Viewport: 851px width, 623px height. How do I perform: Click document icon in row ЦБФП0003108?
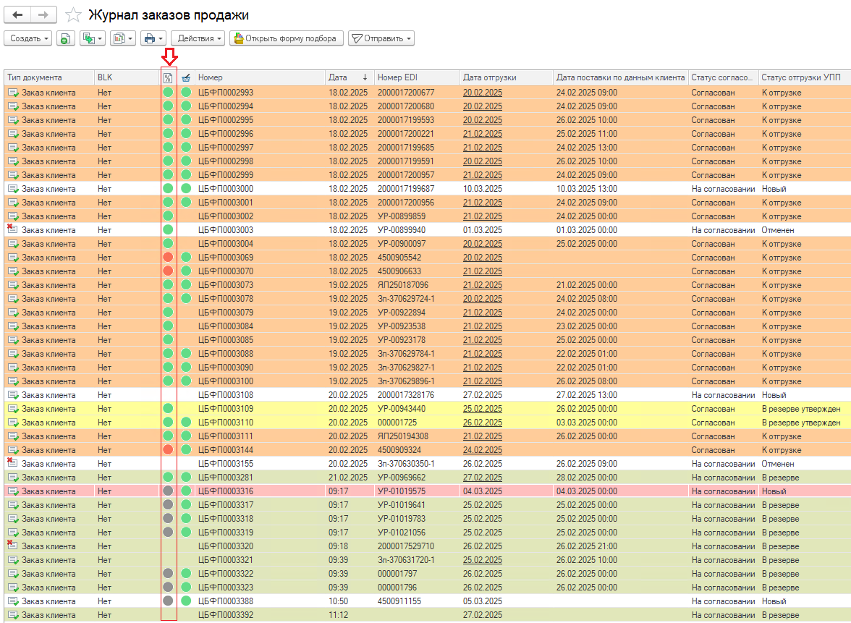point(12,395)
